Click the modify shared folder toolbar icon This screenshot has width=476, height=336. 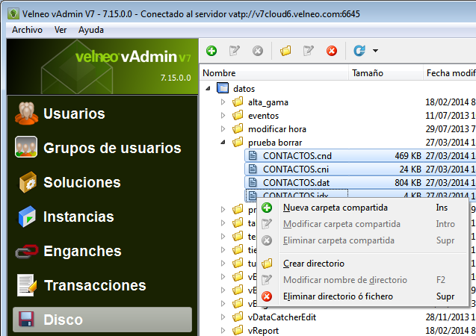tap(235, 51)
